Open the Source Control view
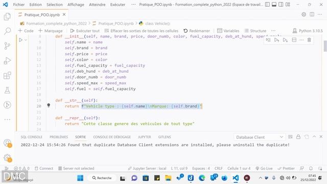Image resolution: width=327 pixels, height=184 pixels. (7, 45)
